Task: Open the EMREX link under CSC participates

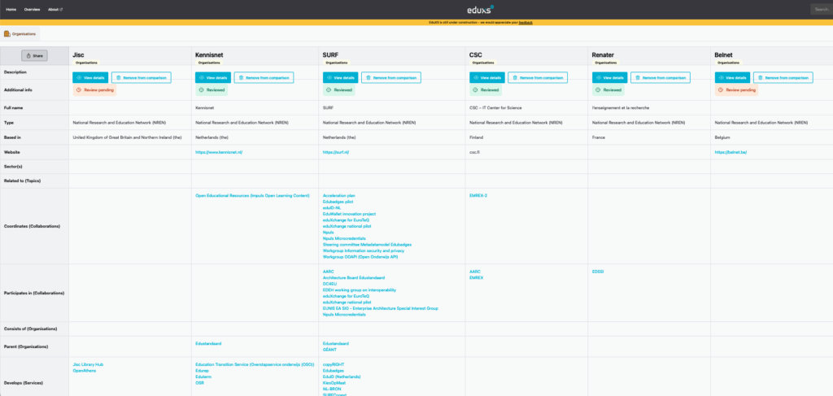Action: point(476,277)
